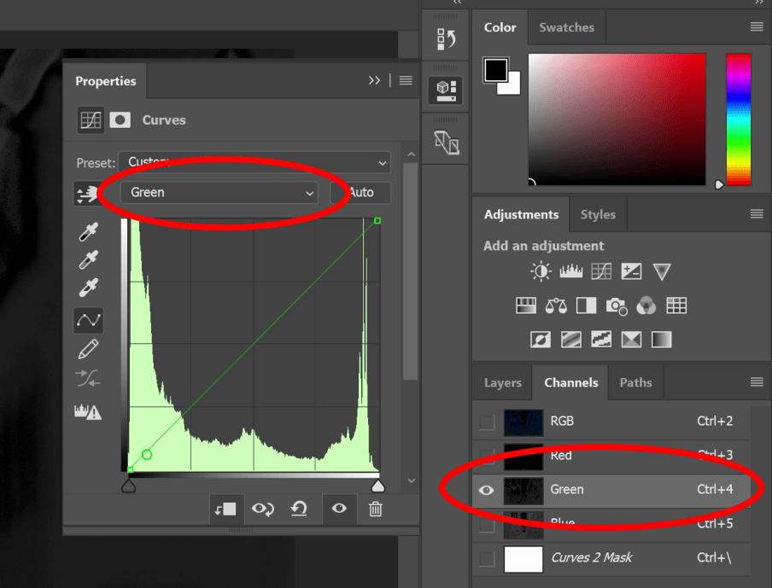The height and width of the screenshot is (588, 772).
Task: Select the edit points curve tool
Action: click(88, 320)
